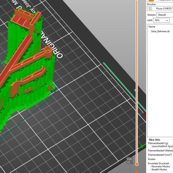The height and width of the screenshot is (173, 173).
Task: Select Solar_Rahmen.stl in the object list
Action: pyautogui.click(x=160, y=31)
